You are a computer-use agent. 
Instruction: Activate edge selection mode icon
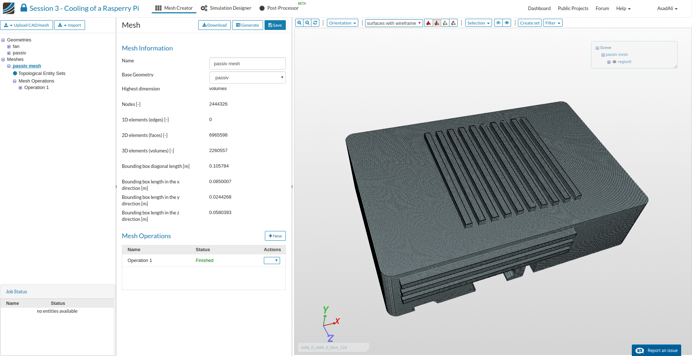445,23
